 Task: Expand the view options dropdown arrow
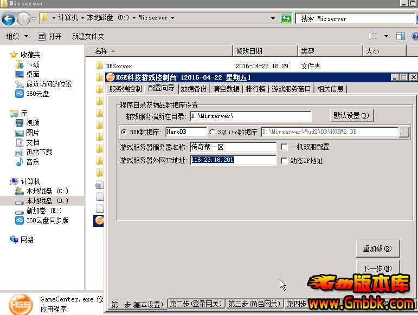[x=386, y=36]
